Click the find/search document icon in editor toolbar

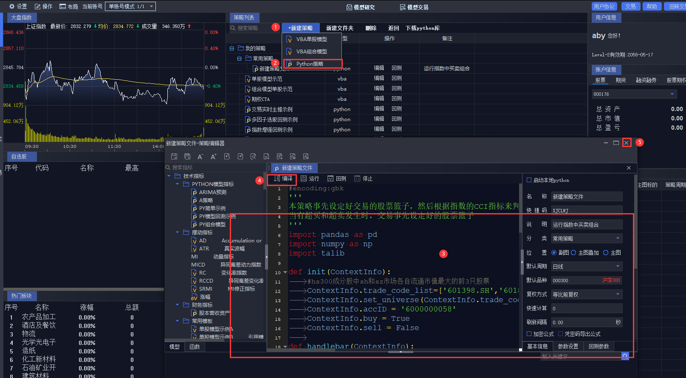253,156
